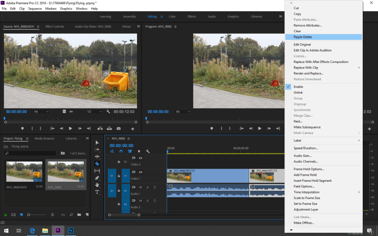
Task: Mute the Audio 1 track
Action: tap(141, 187)
